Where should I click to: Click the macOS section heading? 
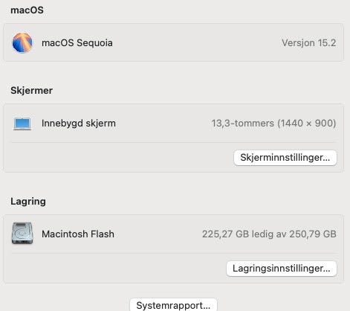[27, 10]
